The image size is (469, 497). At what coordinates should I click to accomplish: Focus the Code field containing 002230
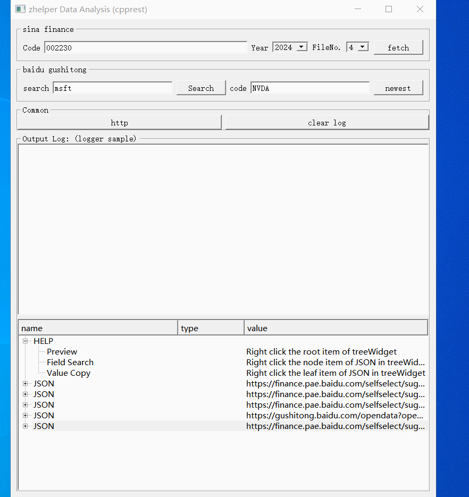tap(146, 47)
